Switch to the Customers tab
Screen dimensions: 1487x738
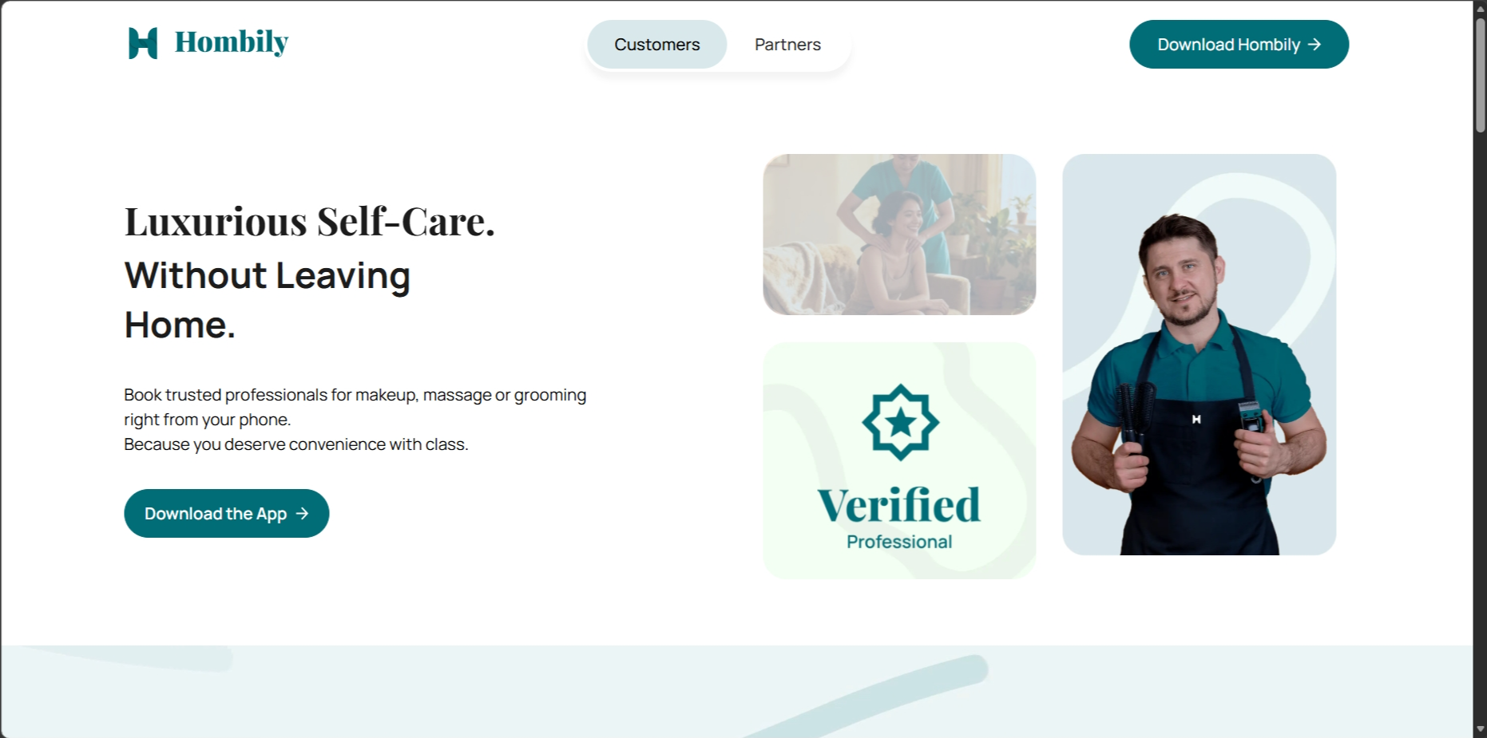pyautogui.click(x=657, y=45)
